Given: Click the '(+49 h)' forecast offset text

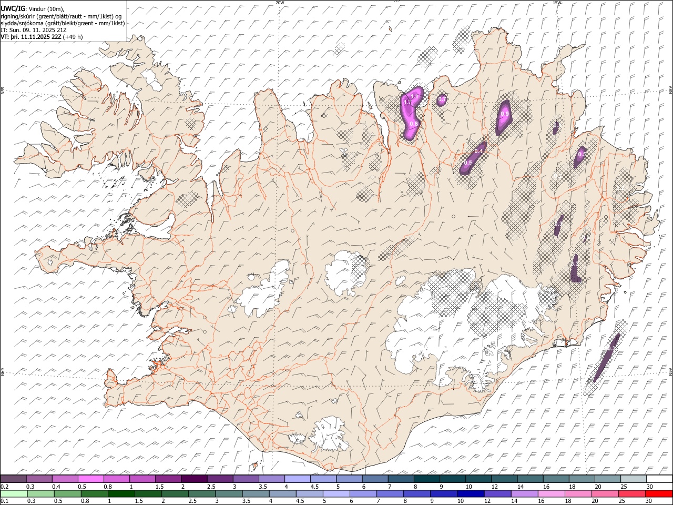Looking at the screenshot, I should (73, 37).
